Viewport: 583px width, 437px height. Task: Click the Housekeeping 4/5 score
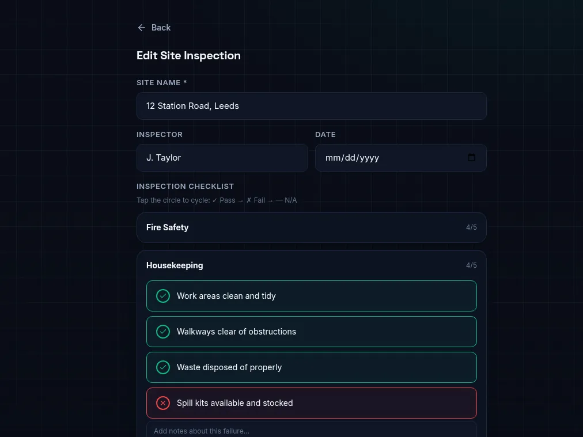(x=471, y=265)
